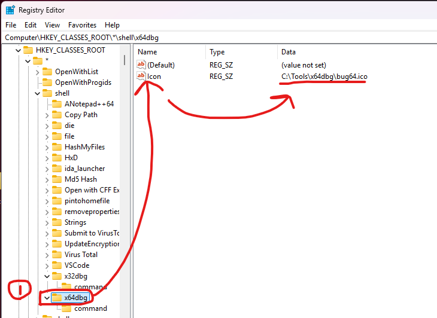Select the pintohomefile folder icon
This screenshot has width=437, height=318.
57,201
